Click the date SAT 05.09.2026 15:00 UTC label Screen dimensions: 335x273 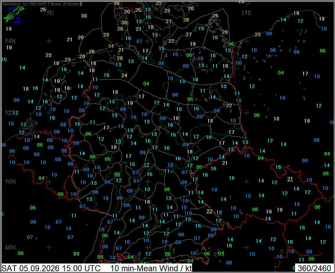coord(51,268)
